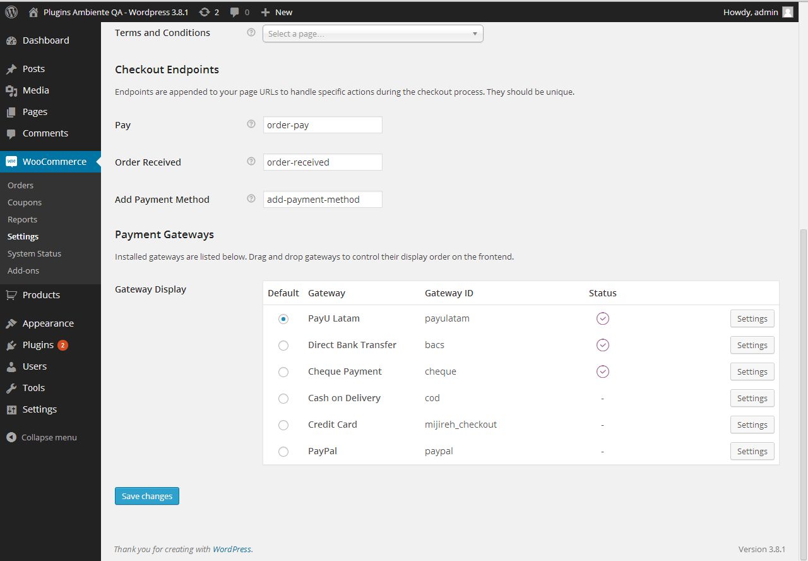Open the Dashboard menu icon

point(11,40)
